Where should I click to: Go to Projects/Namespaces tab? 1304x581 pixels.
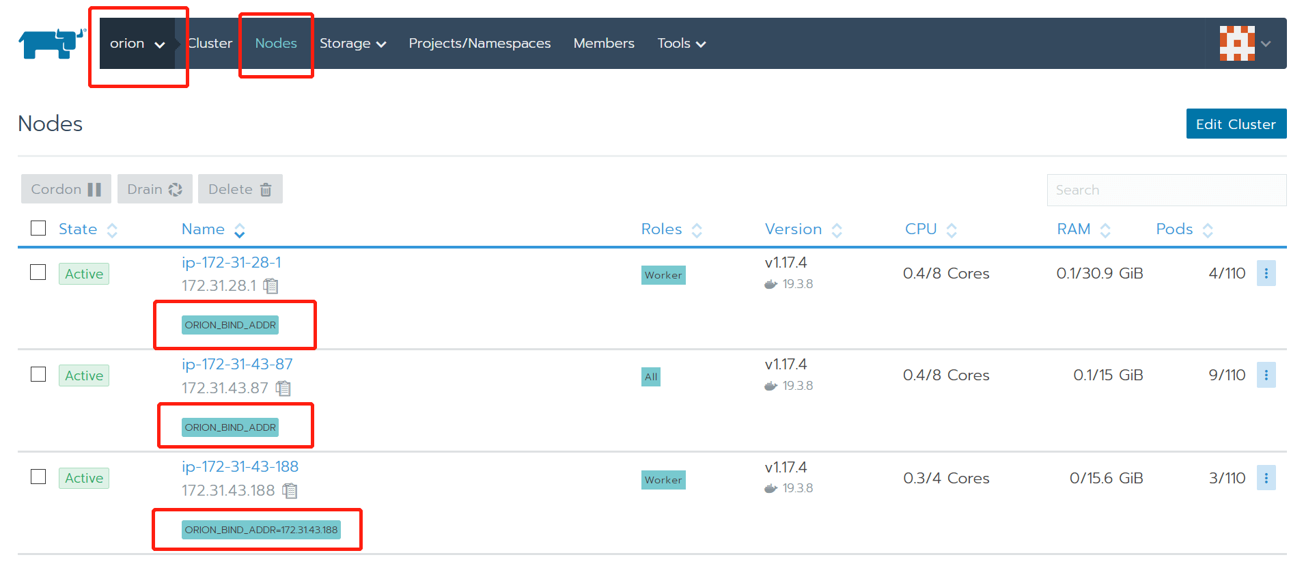[x=480, y=44]
